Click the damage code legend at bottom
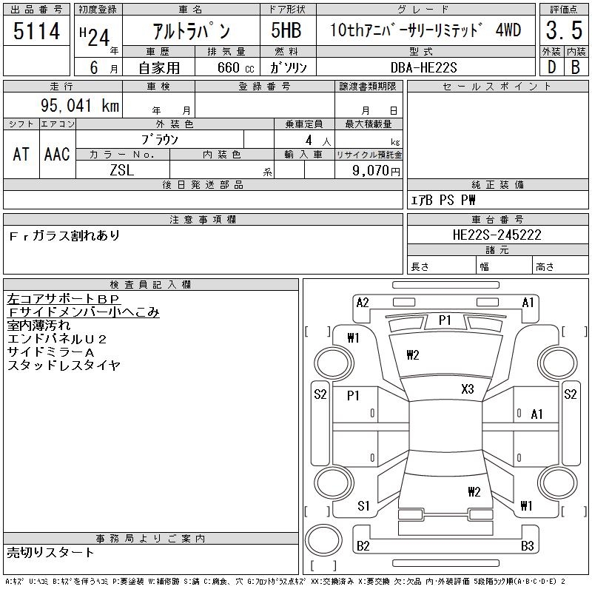The width and height of the screenshot is (592, 592). tap(285, 582)
